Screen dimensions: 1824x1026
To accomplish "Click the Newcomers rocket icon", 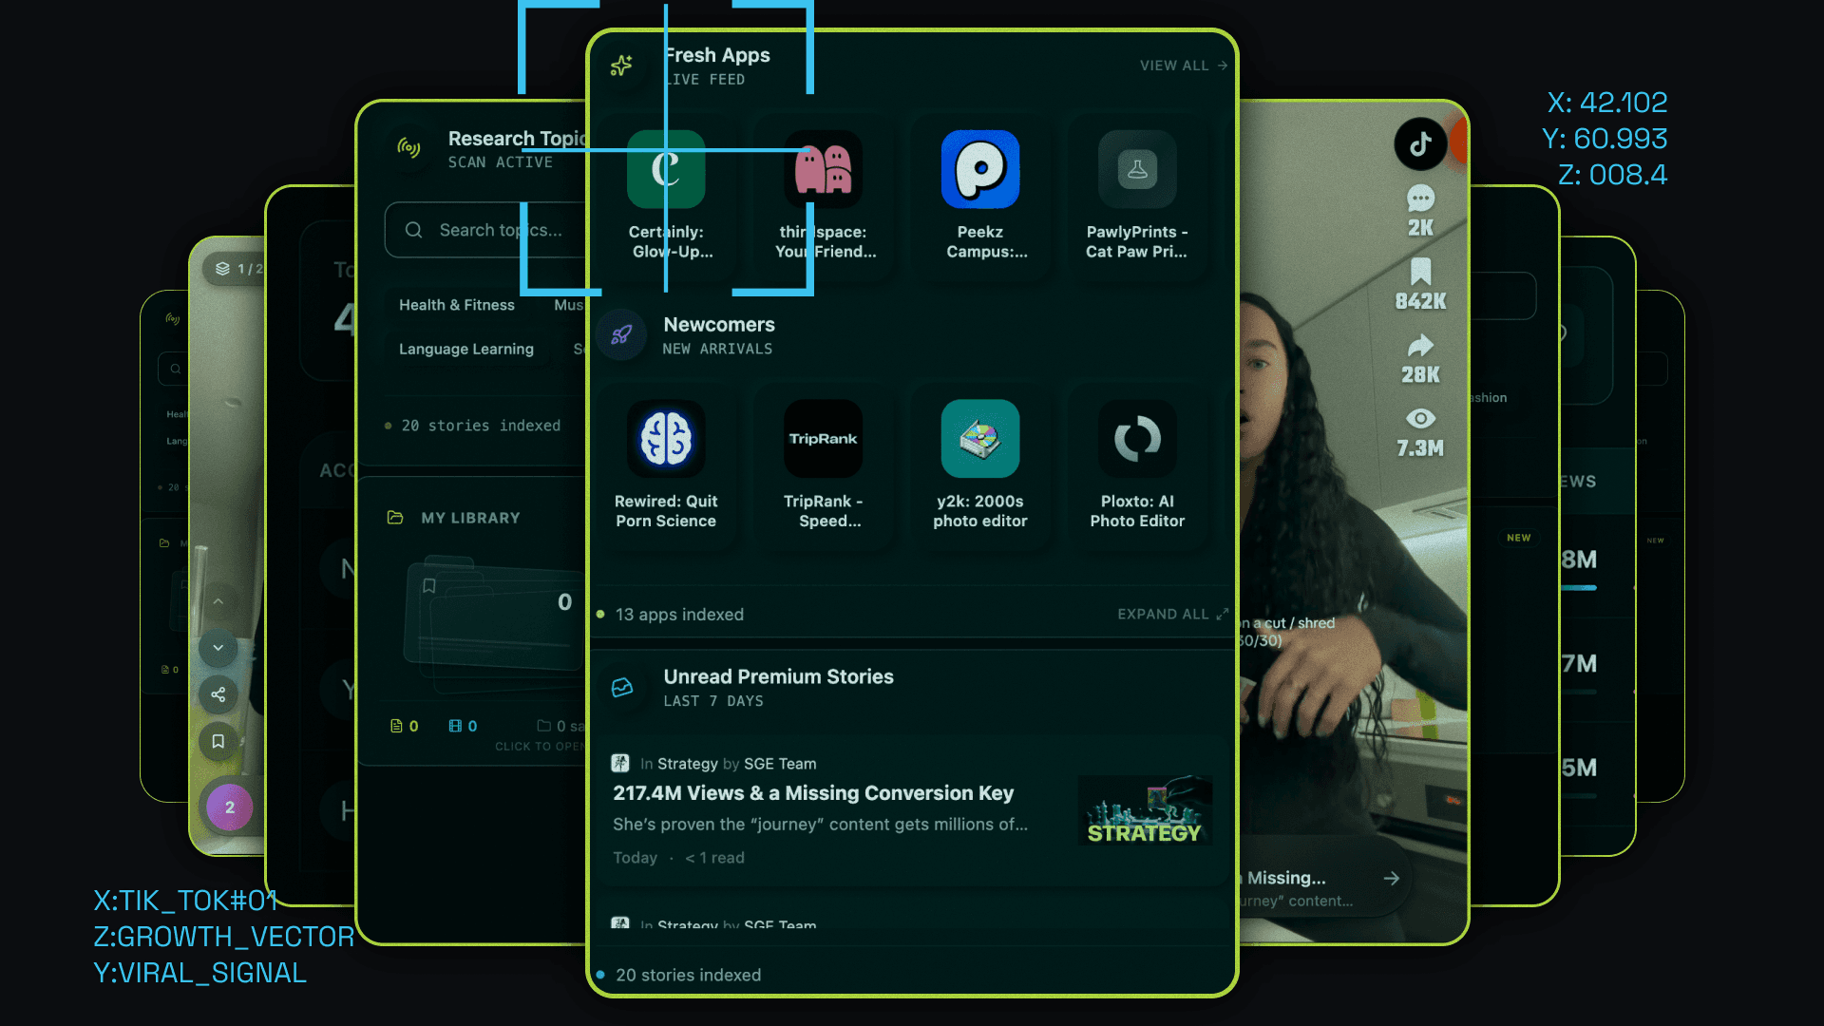I will (x=621, y=334).
